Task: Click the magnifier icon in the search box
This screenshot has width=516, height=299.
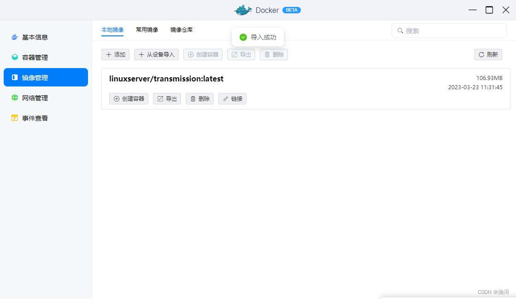Action: coord(400,30)
